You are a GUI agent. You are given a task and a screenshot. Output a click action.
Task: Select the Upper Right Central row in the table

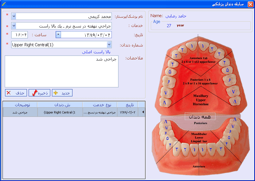pyautogui.click(x=74, y=112)
